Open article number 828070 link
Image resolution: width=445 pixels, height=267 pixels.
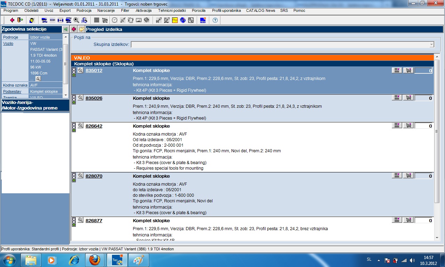94,176
